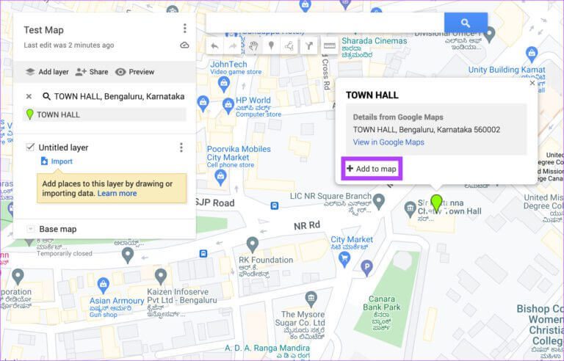The image size is (564, 361).
Task: Click magnifier icon beside TOWN HALL query
Action: click(x=46, y=96)
